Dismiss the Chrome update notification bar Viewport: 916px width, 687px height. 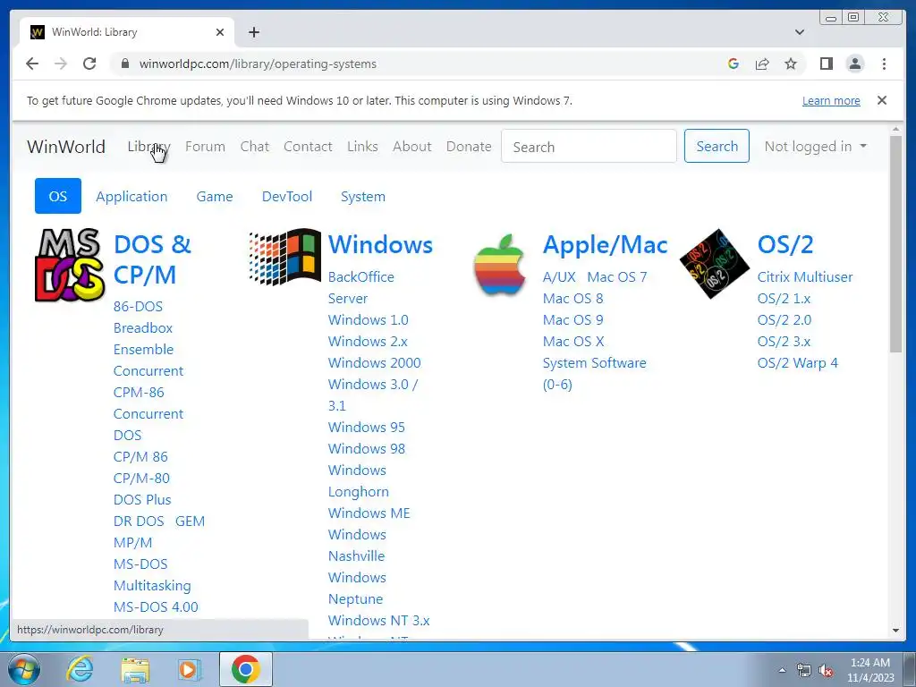click(x=881, y=100)
